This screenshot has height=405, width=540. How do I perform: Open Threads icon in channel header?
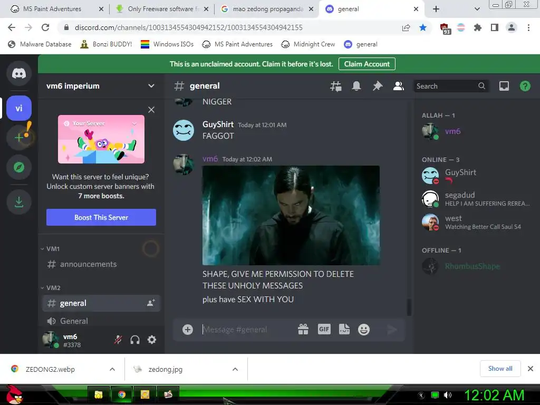click(335, 86)
